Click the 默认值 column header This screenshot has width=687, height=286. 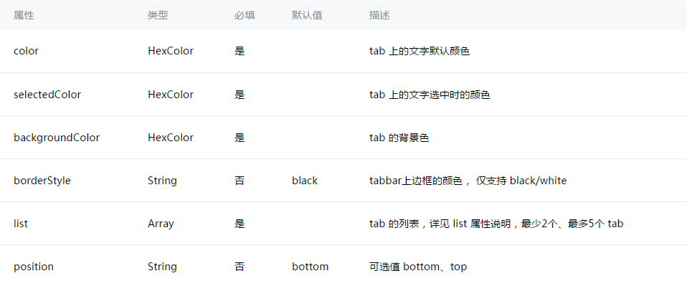[x=307, y=15]
